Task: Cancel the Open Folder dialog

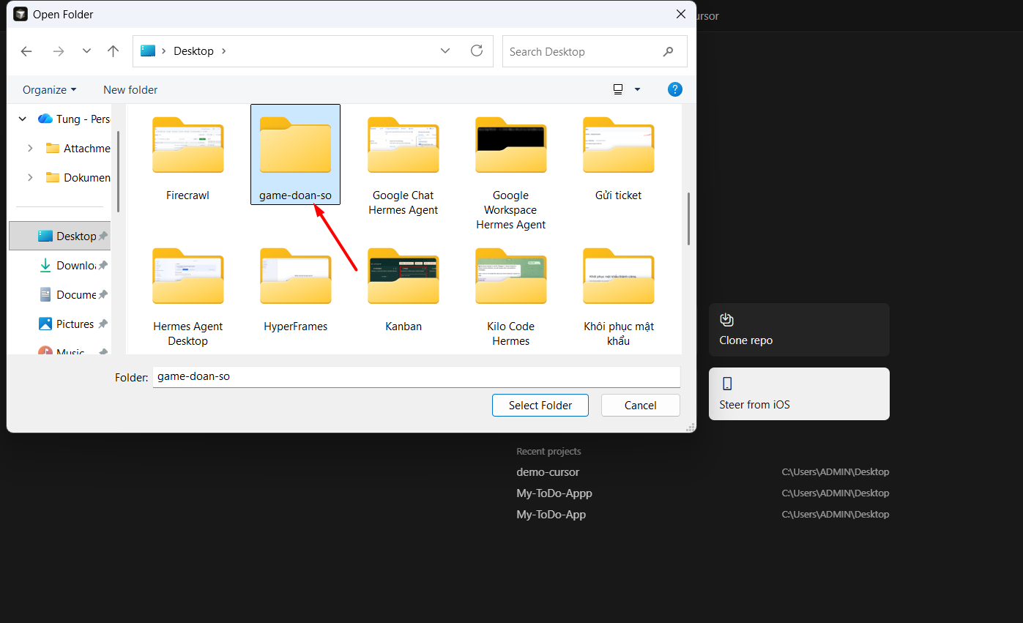Action: (x=641, y=405)
